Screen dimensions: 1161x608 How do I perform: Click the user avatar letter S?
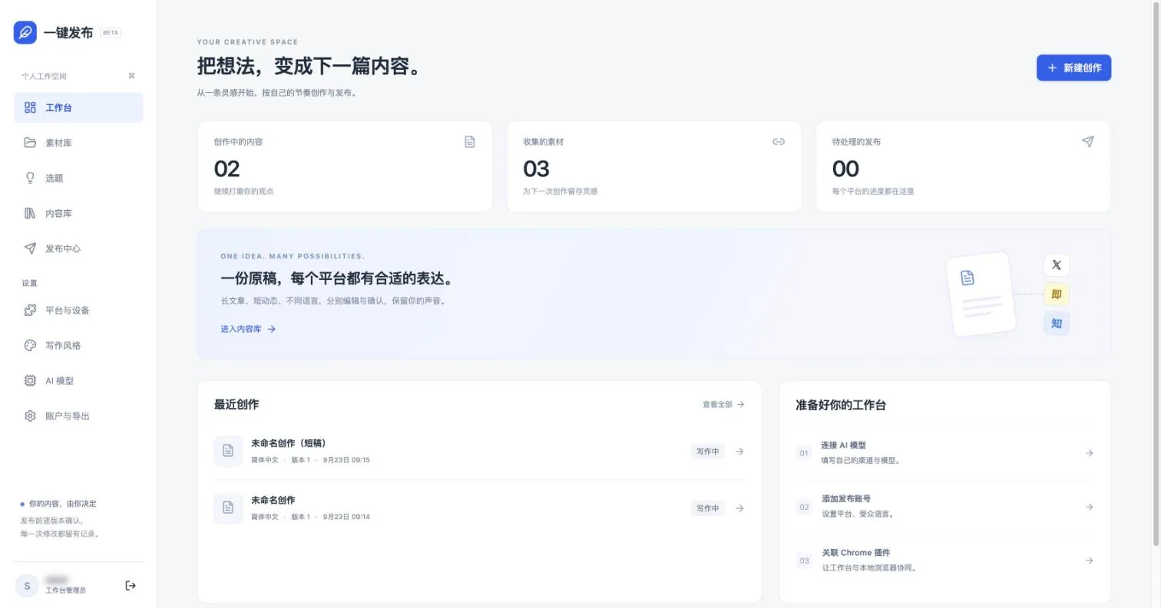(x=27, y=586)
